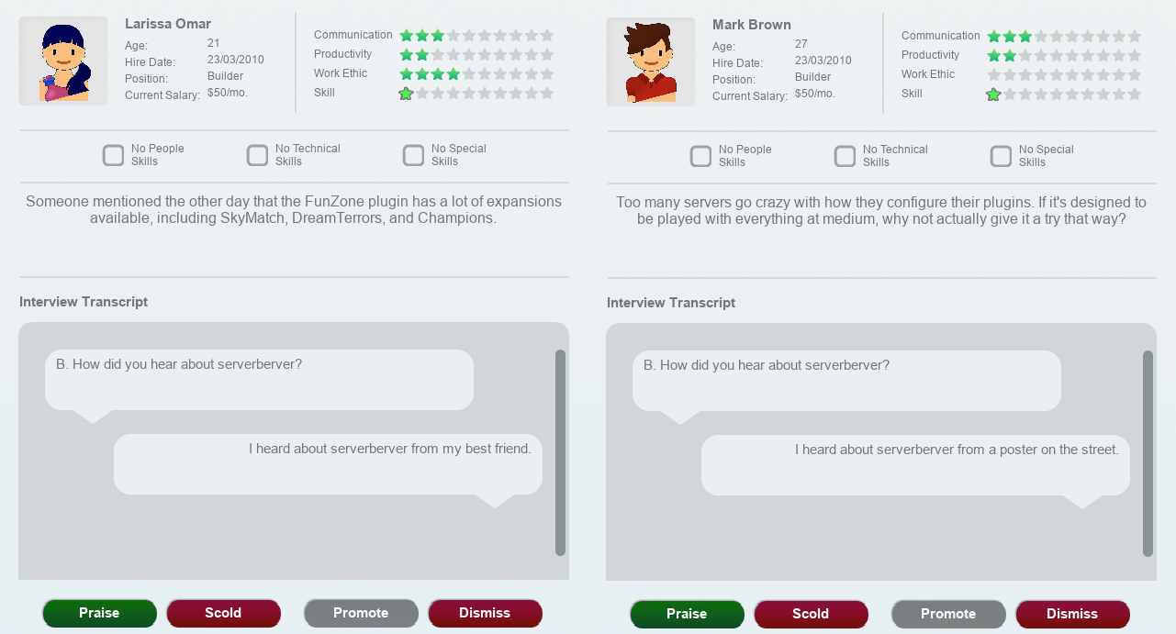This screenshot has height=634, width=1176.
Task: Click Larissa's interview transcript scrollbar
Action: tap(560, 452)
